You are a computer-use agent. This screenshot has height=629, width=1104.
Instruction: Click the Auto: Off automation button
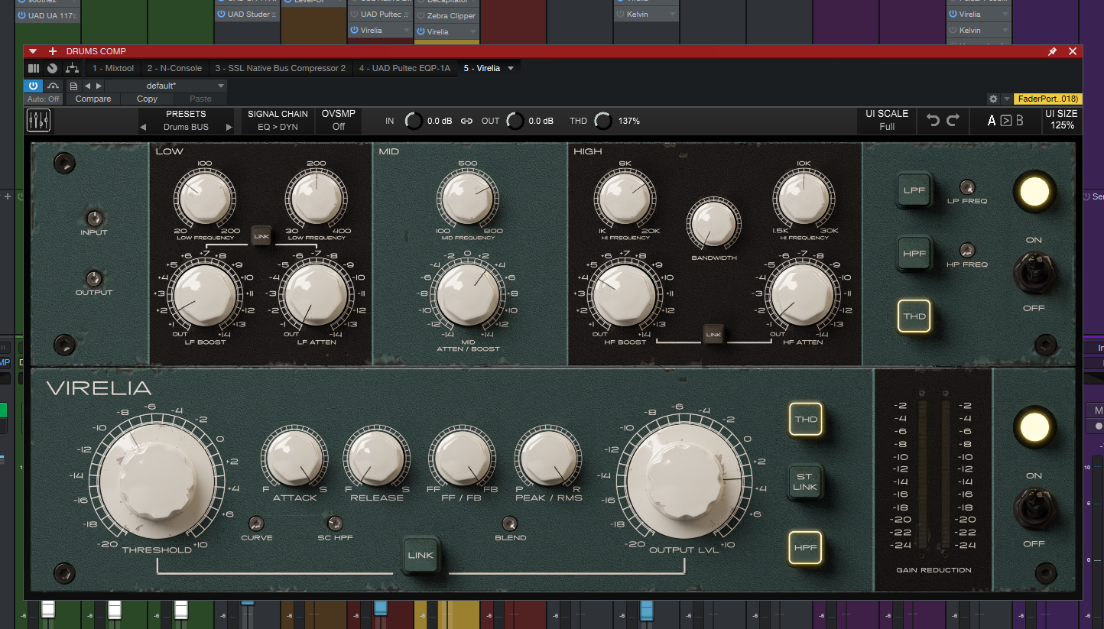pyautogui.click(x=44, y=99)
